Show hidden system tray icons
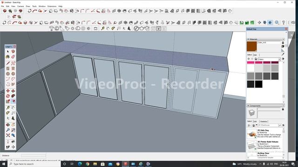This screenshot has width=298, height=167. pos(260,164)
